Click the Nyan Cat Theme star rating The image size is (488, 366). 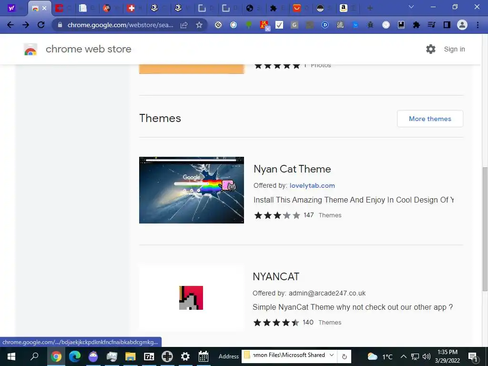pos(277,215)
